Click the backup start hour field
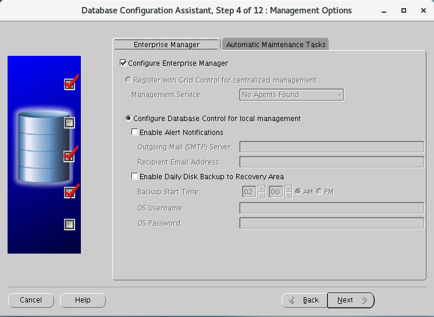The image size is (434, 317). (x=249, y=192)
